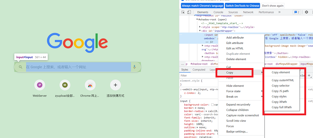
Task: Switch to the Network tab
Action: (x=248, y=12)
